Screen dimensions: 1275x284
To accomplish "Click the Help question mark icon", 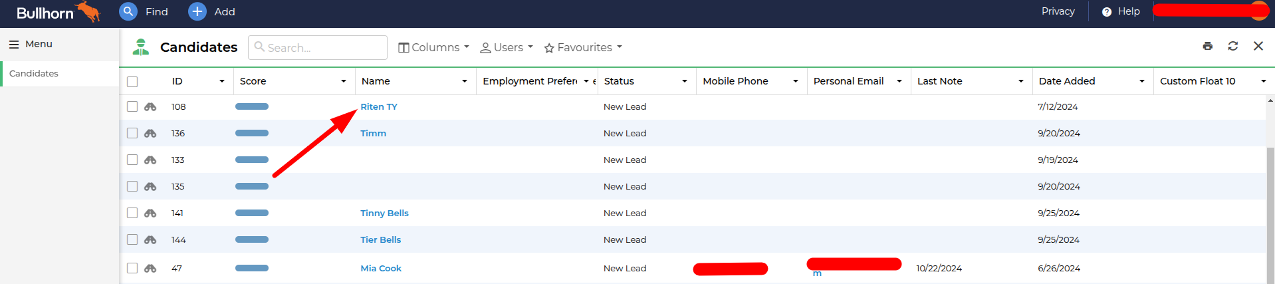I will 1106,12.
